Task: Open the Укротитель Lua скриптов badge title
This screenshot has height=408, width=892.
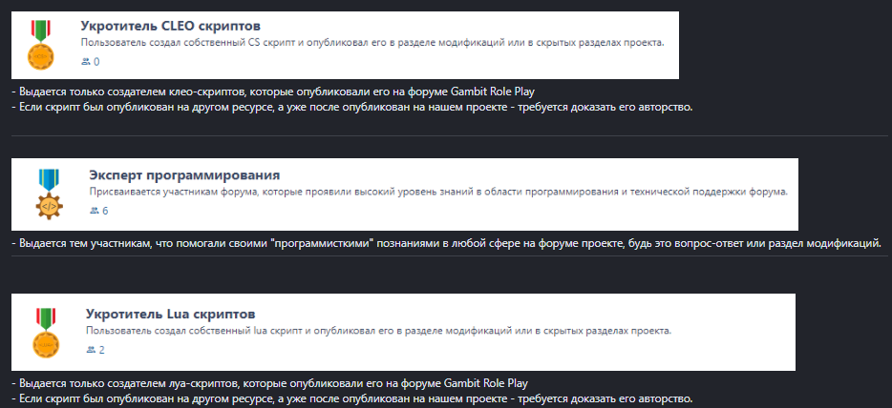Action: pos(170,314)
